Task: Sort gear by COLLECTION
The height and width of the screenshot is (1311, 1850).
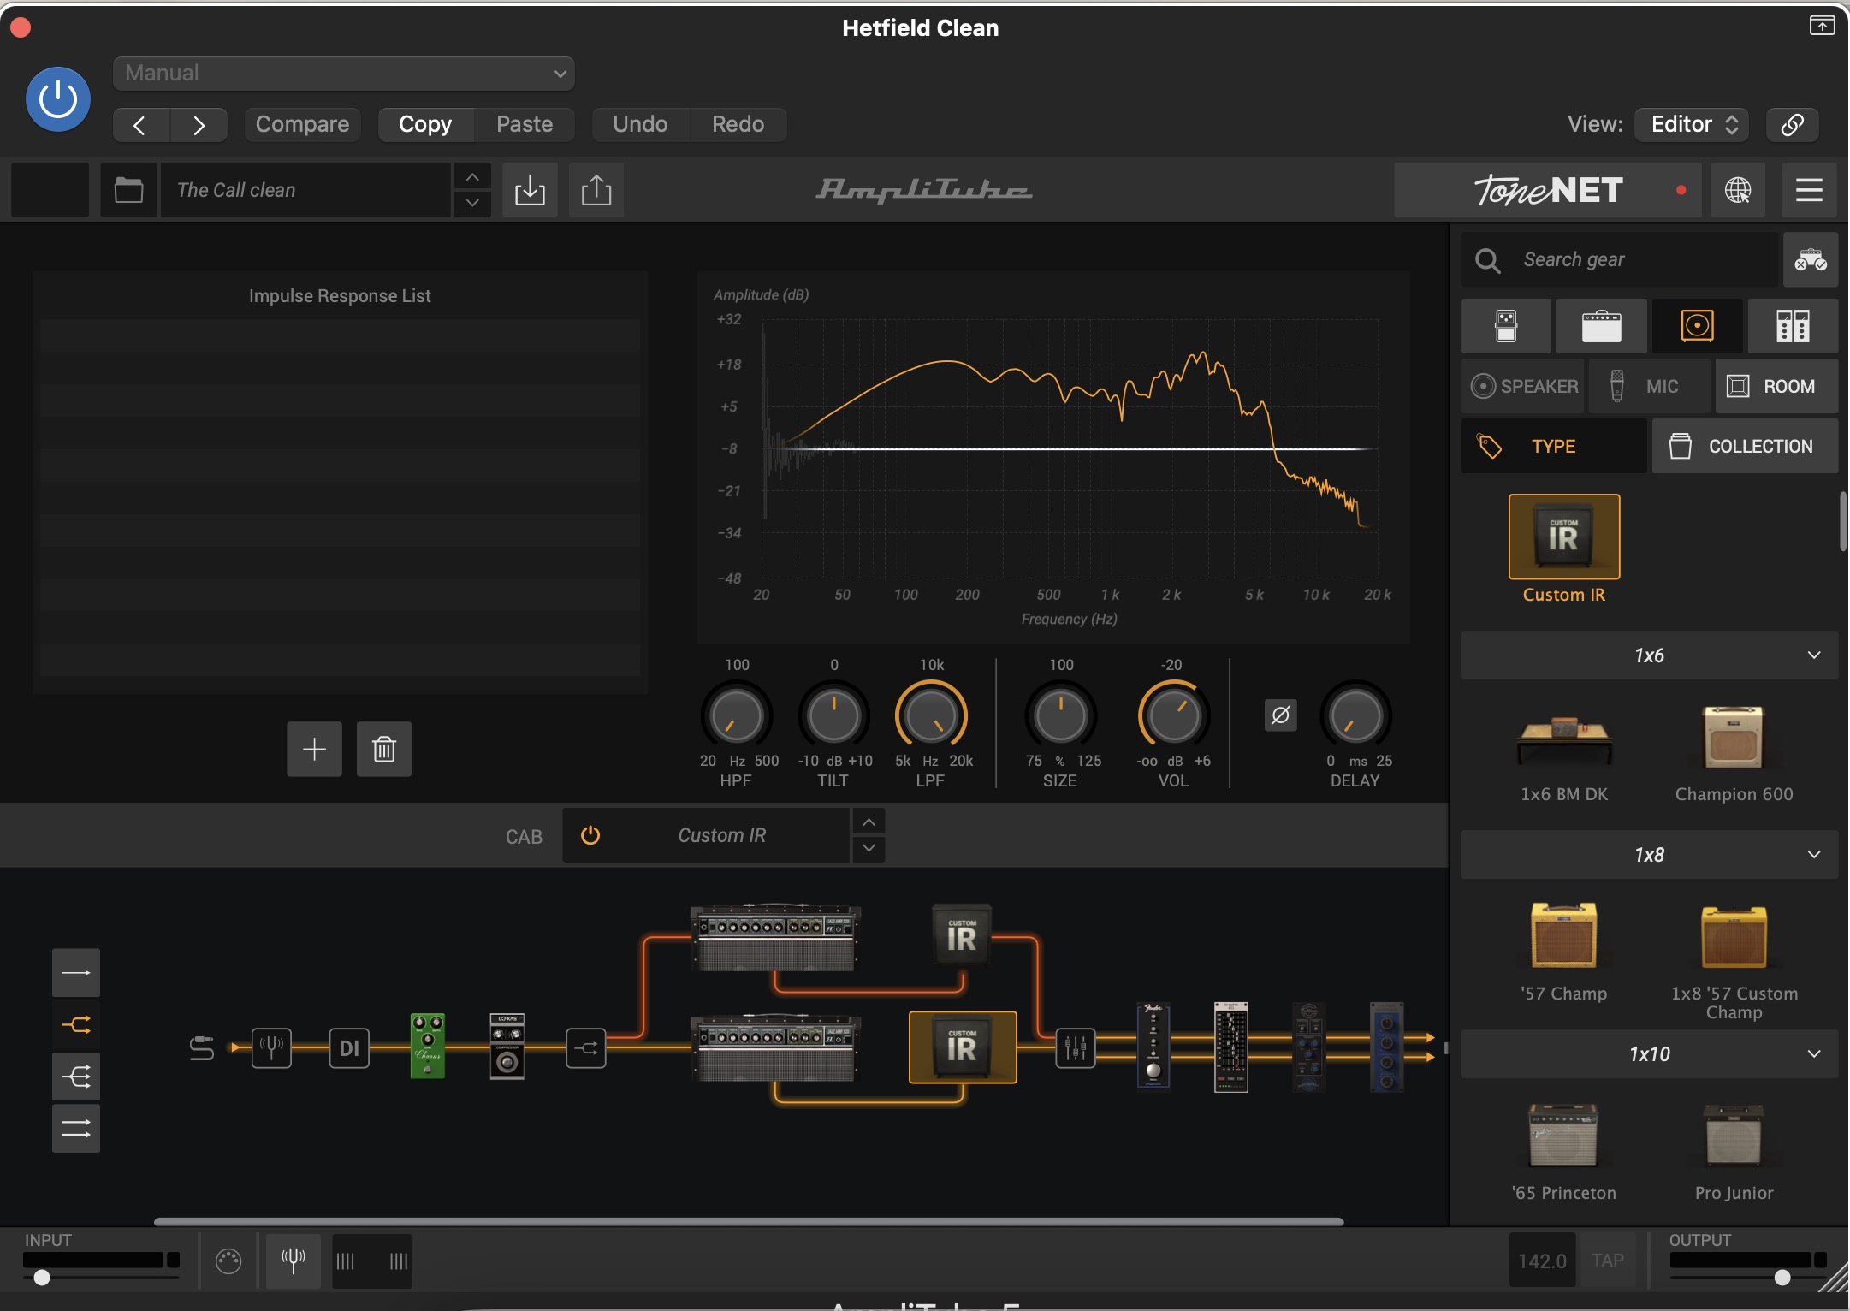Action: click(1745, 446)
